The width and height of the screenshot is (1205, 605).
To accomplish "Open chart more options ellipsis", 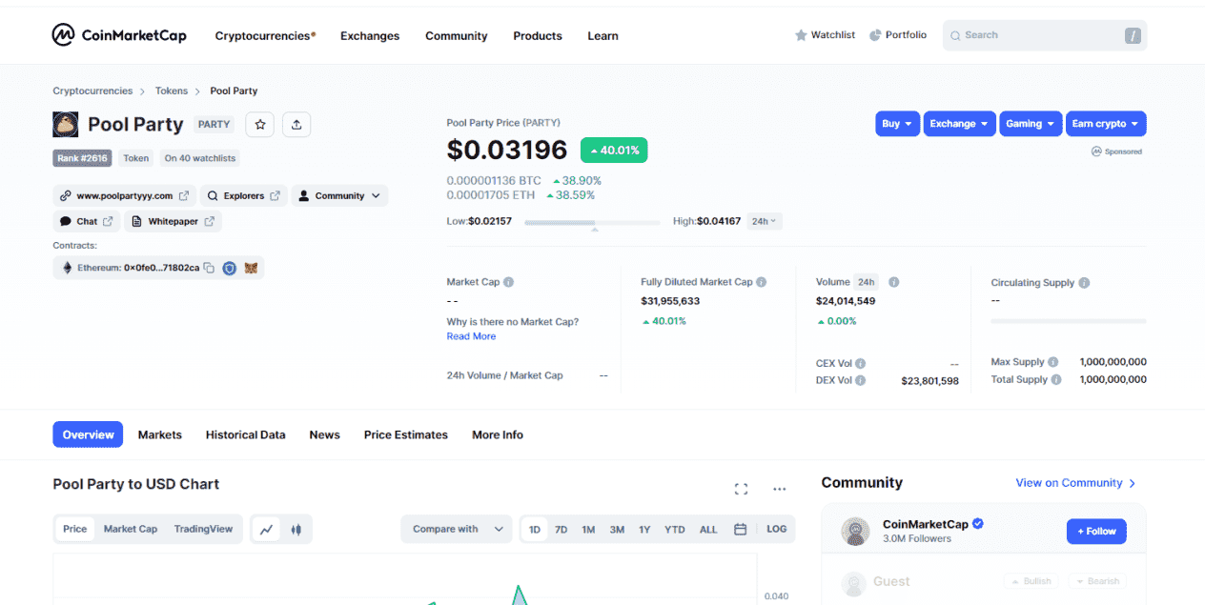I will (x=779, y=489).
